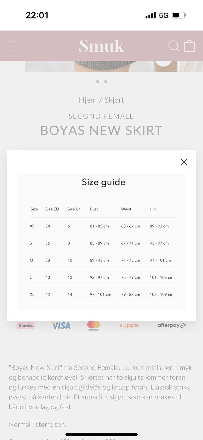Open the shopping bag cart icon
The image size is (203, 440).
tap(190, 46)
